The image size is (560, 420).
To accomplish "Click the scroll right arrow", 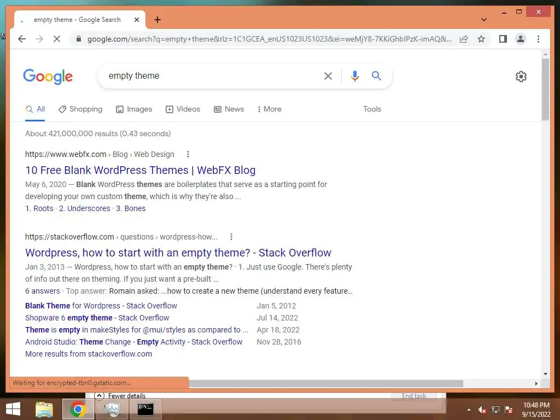I will [x=536, y=383].
